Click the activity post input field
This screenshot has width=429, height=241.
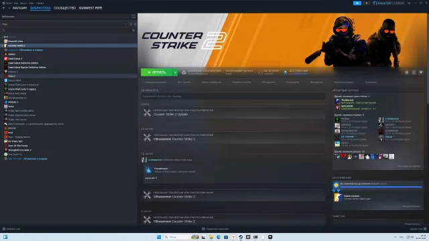(x=233, y=96)
